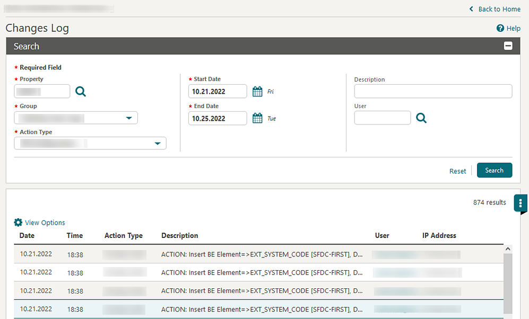Open the three-dot menu near 874 results
Screen dimensions: 529x319
pos(521,203)
